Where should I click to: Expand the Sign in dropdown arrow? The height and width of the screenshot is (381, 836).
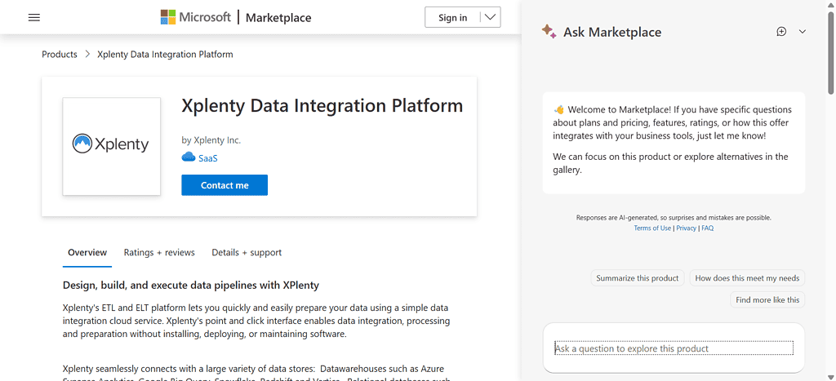pos(491,18)
